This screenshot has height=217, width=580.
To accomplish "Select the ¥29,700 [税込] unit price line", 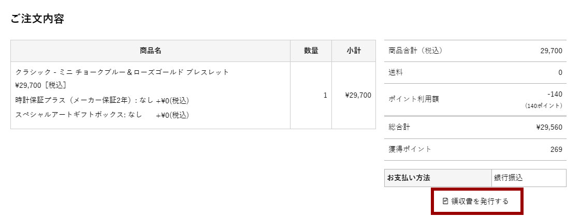I will (x=41, y=85).
